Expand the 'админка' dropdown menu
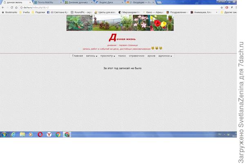 pyautogui.click(x=165, y=55)
